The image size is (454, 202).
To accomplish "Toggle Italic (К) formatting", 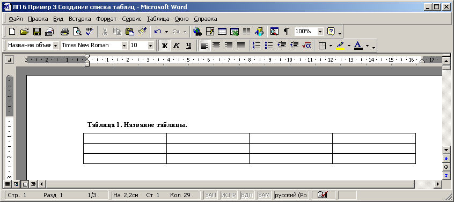I will click(177, 46).
